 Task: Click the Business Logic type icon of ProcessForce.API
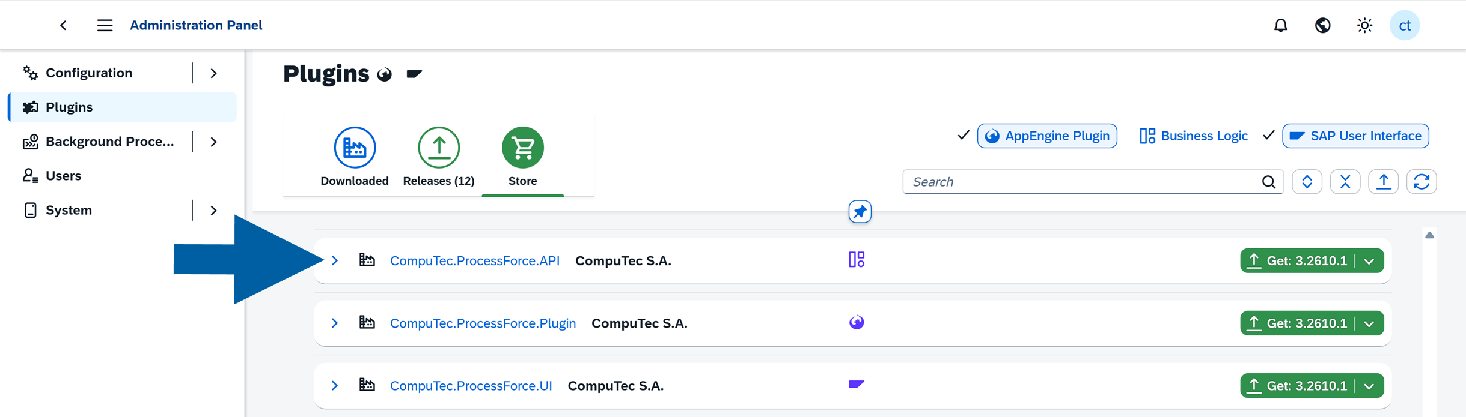857,260
